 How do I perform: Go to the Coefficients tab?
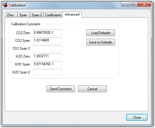pyautogui.click(x=53, y=15)
